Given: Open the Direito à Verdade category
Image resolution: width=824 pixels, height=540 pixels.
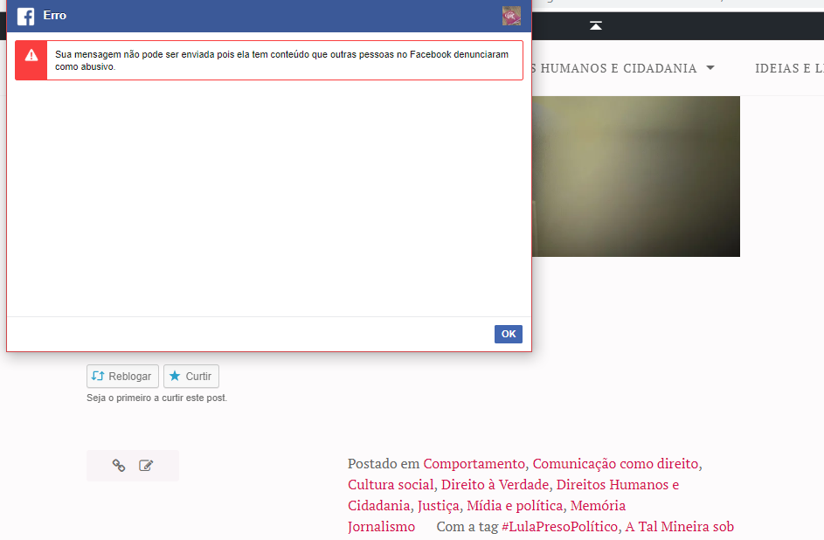Looking at the screenshot, I should (495, 484).
